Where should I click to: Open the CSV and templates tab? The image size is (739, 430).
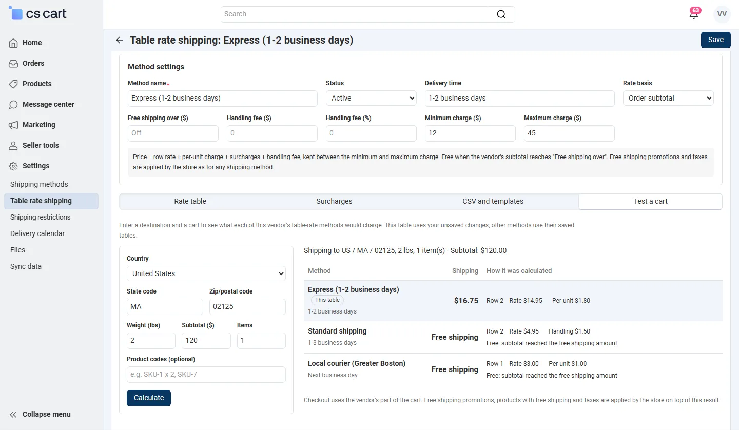point(493,201)
